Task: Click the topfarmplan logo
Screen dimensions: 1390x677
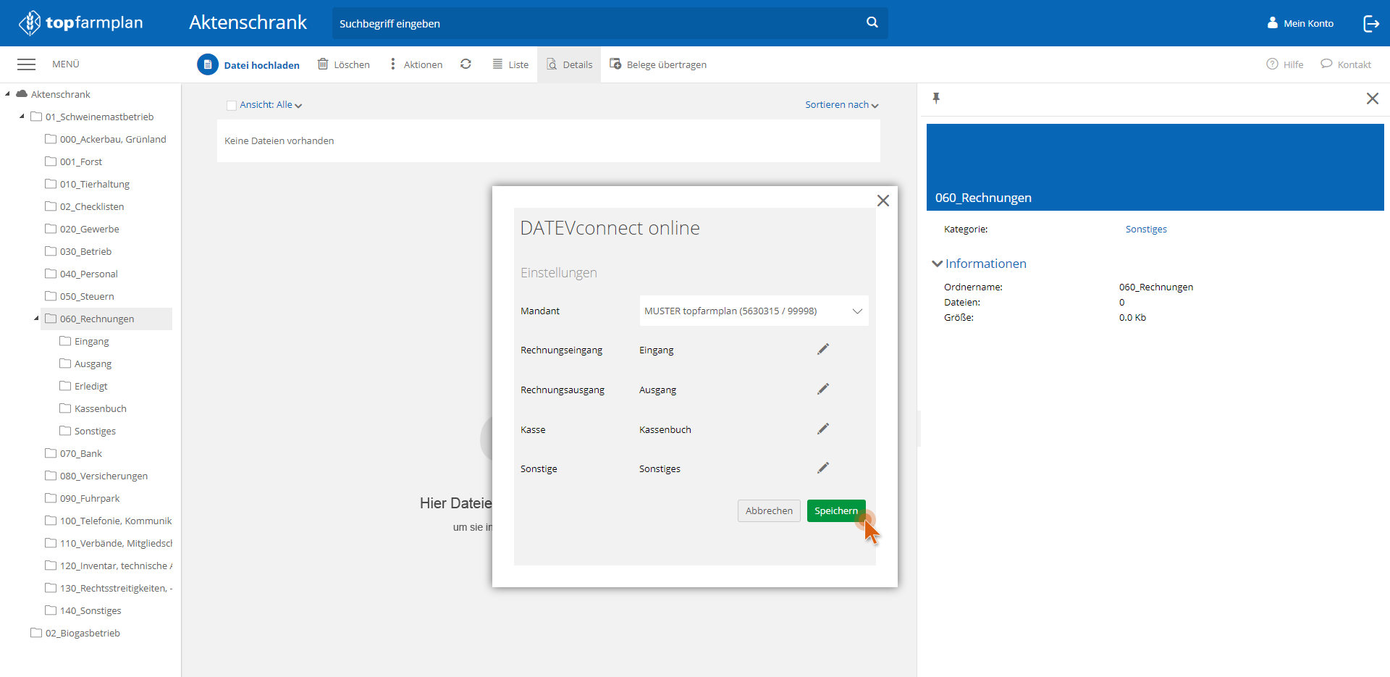Action: click(x=80, y=23)
